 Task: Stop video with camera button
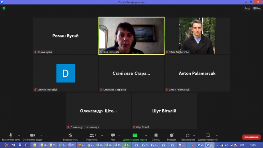point(32,135)
